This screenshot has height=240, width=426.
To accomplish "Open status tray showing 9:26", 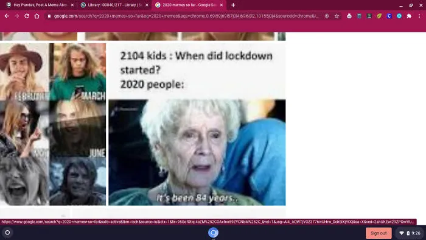I will (x=410, y=233).
